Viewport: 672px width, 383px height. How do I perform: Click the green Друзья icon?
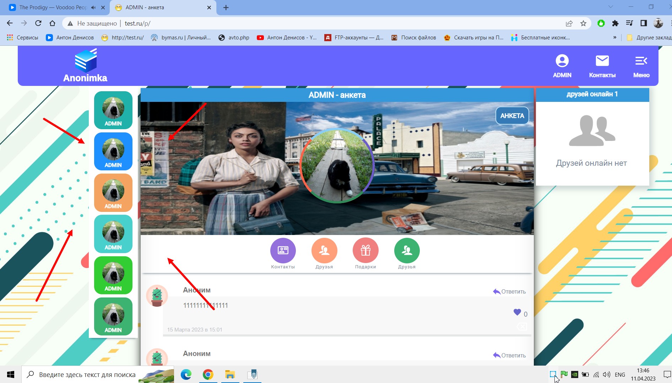coord(407,251)
